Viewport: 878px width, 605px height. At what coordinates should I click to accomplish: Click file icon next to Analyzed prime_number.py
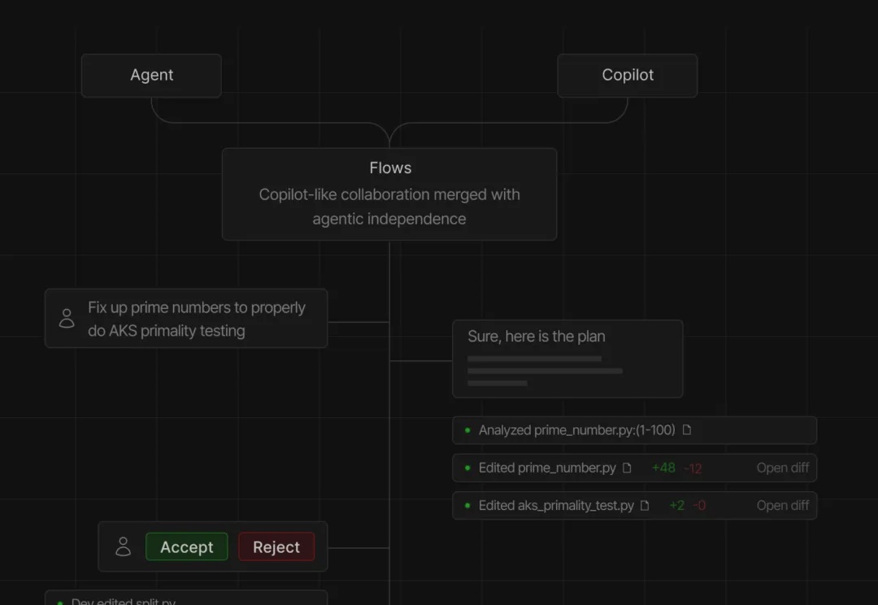click(x=686, y=429)
